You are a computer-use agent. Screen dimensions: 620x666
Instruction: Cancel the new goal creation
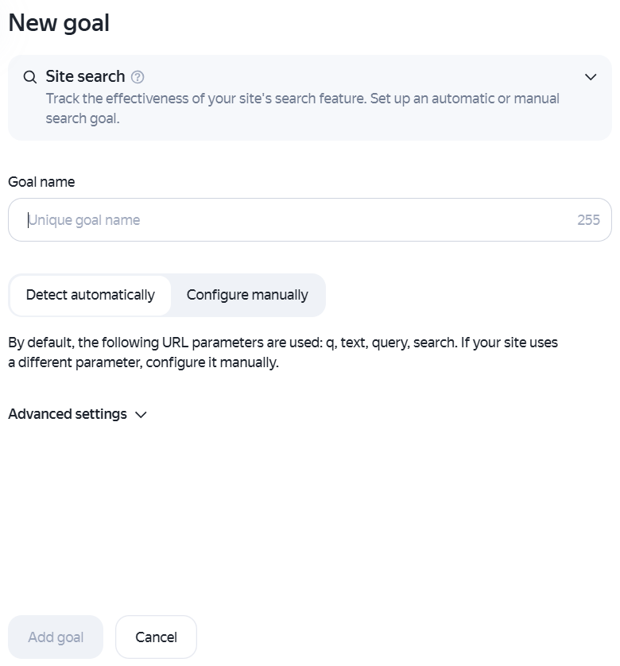click(x=156, y=637)
